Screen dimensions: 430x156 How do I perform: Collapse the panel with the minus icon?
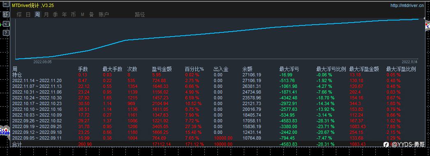click(x=6, y=5)
